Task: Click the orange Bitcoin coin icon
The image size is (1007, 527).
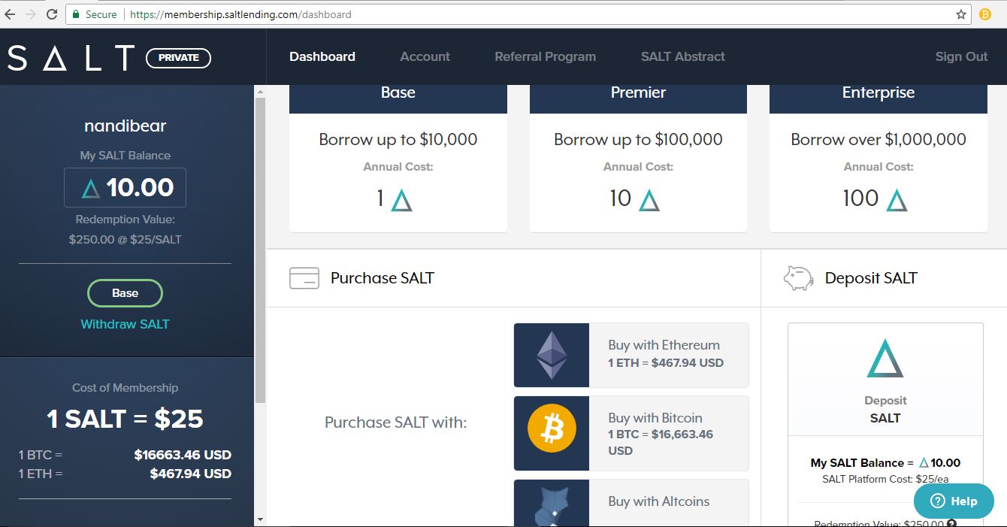Action: [x=552, y=429]
